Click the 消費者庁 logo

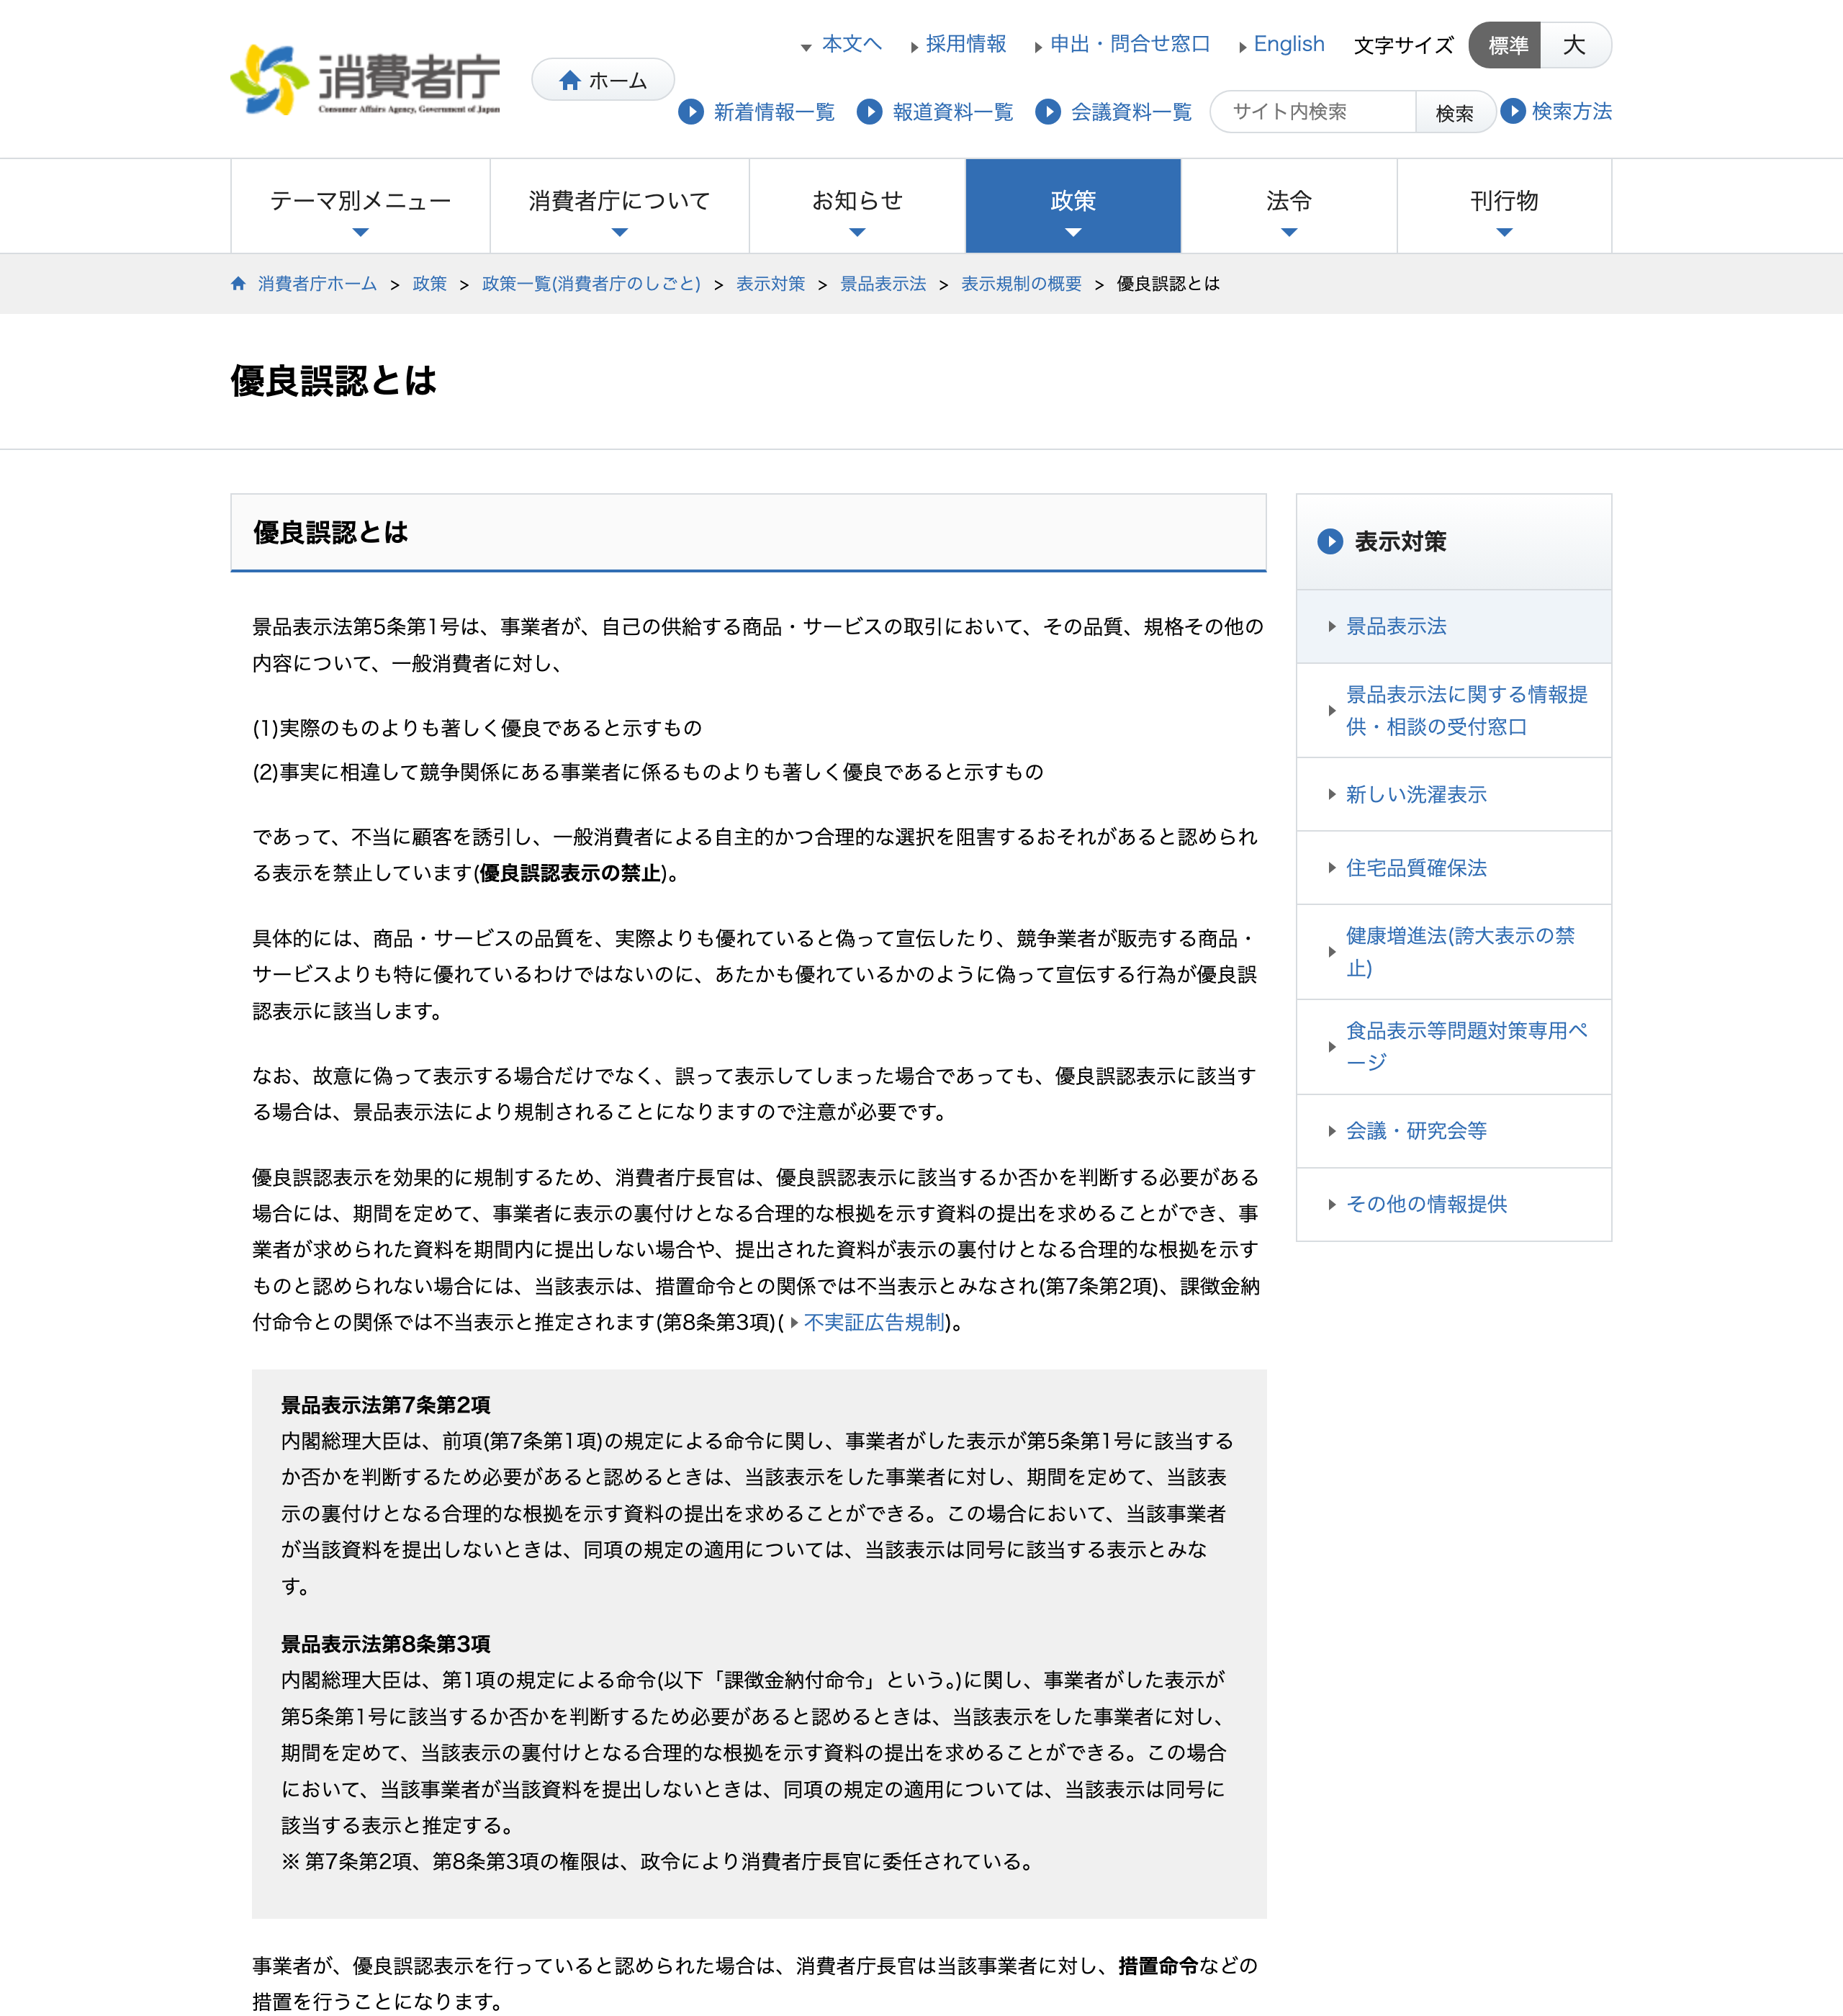click(365, 80)
